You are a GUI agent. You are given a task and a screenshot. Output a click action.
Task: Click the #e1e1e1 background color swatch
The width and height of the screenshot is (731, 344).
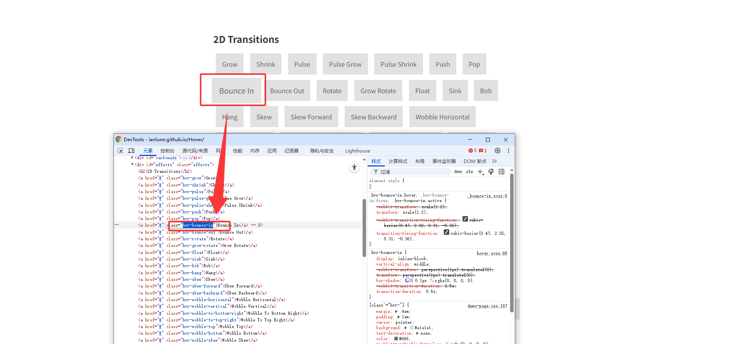[x=411, y=328]
